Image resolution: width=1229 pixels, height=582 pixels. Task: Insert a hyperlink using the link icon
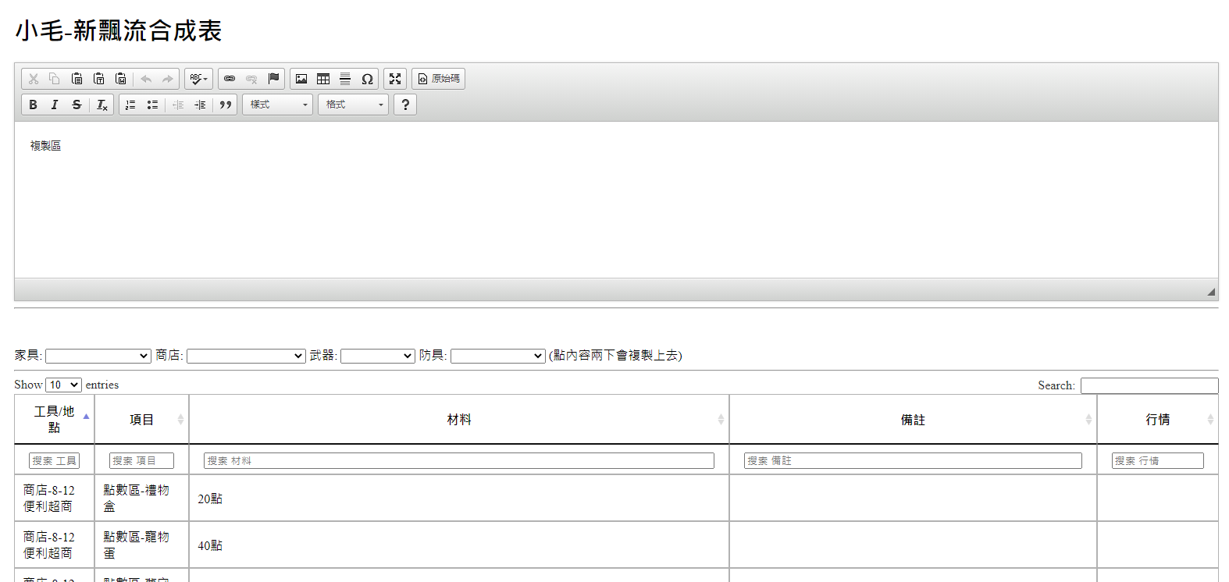click(230, 79)
